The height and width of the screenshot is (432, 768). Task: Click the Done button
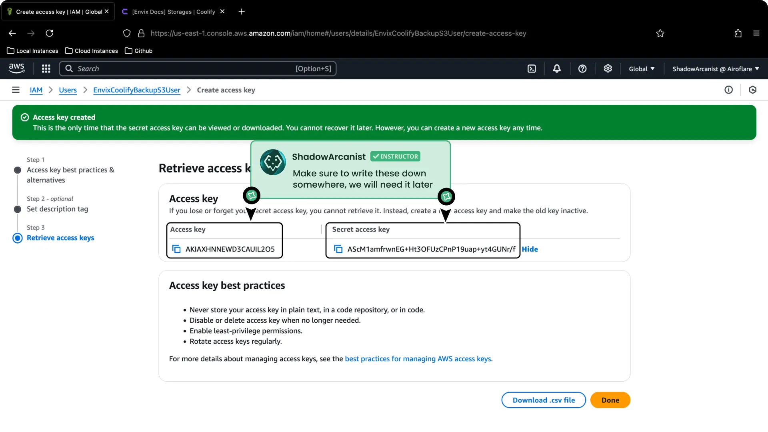(x=610, y=400)
